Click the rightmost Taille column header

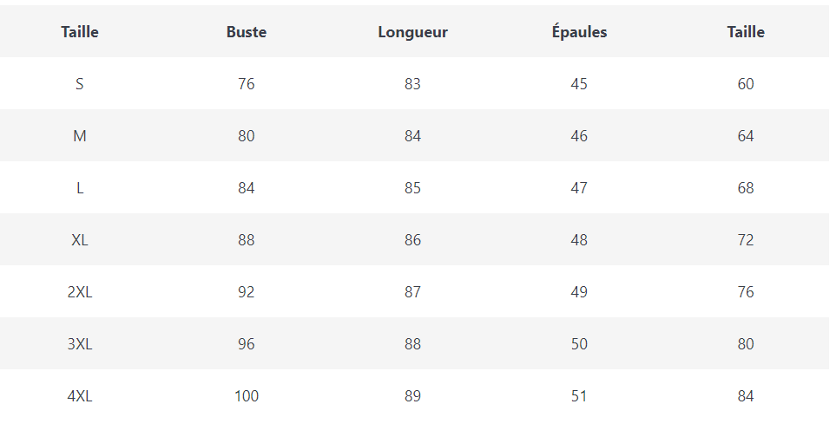point(746,32)
